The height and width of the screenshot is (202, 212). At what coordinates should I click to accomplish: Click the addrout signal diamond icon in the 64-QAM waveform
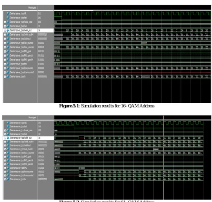click(x=8, y=145)
